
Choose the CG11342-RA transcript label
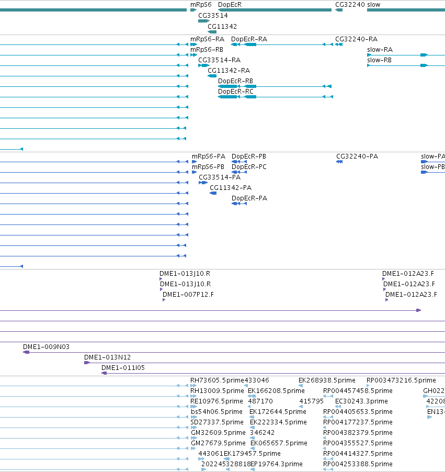(229, 71)
